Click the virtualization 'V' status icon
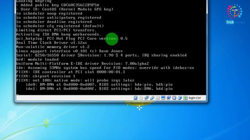 174,98
